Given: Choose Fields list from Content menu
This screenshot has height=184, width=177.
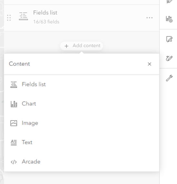Looking at the screenshot, I should tap(82, 84).
